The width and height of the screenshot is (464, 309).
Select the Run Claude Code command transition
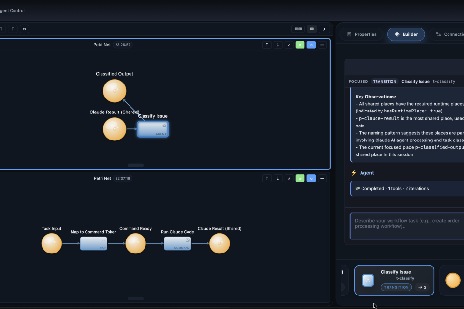pyautogui.click(x=177, y=243)
